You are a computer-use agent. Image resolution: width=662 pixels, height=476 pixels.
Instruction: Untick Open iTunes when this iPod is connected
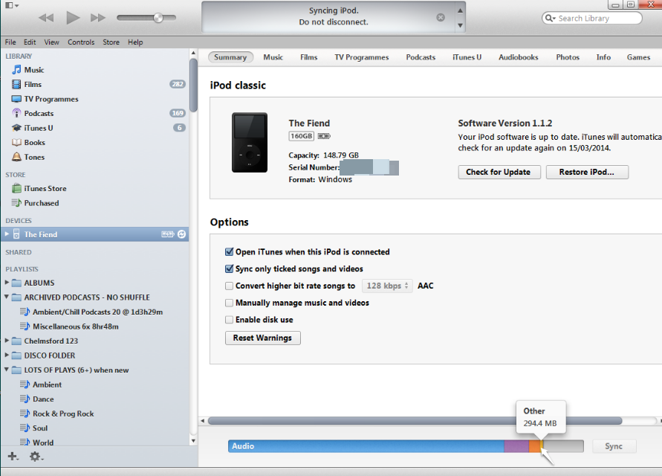coord(230,252)
